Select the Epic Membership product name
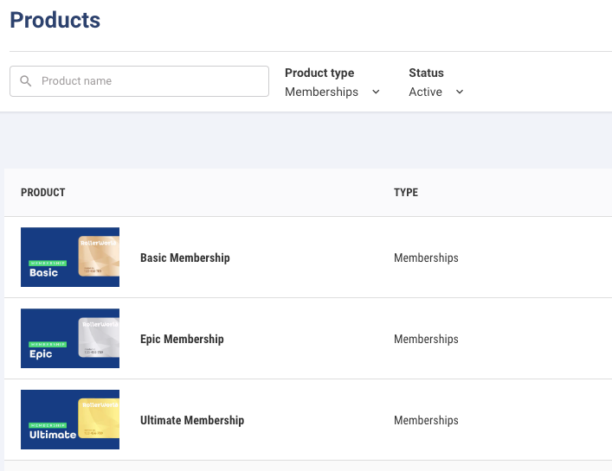 [x=182, y=340]
